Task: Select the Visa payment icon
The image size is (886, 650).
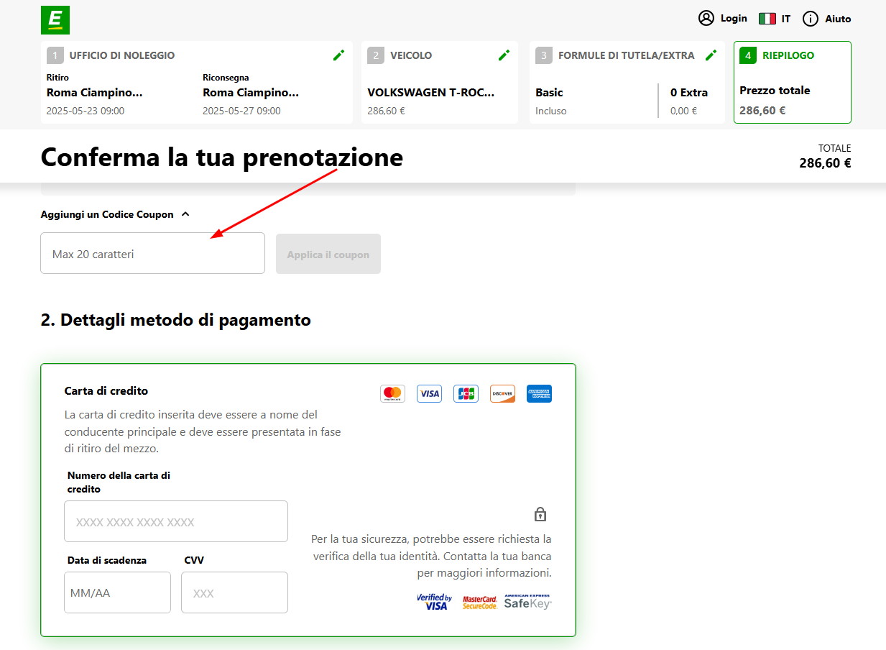Action: (x=429, y=393)
